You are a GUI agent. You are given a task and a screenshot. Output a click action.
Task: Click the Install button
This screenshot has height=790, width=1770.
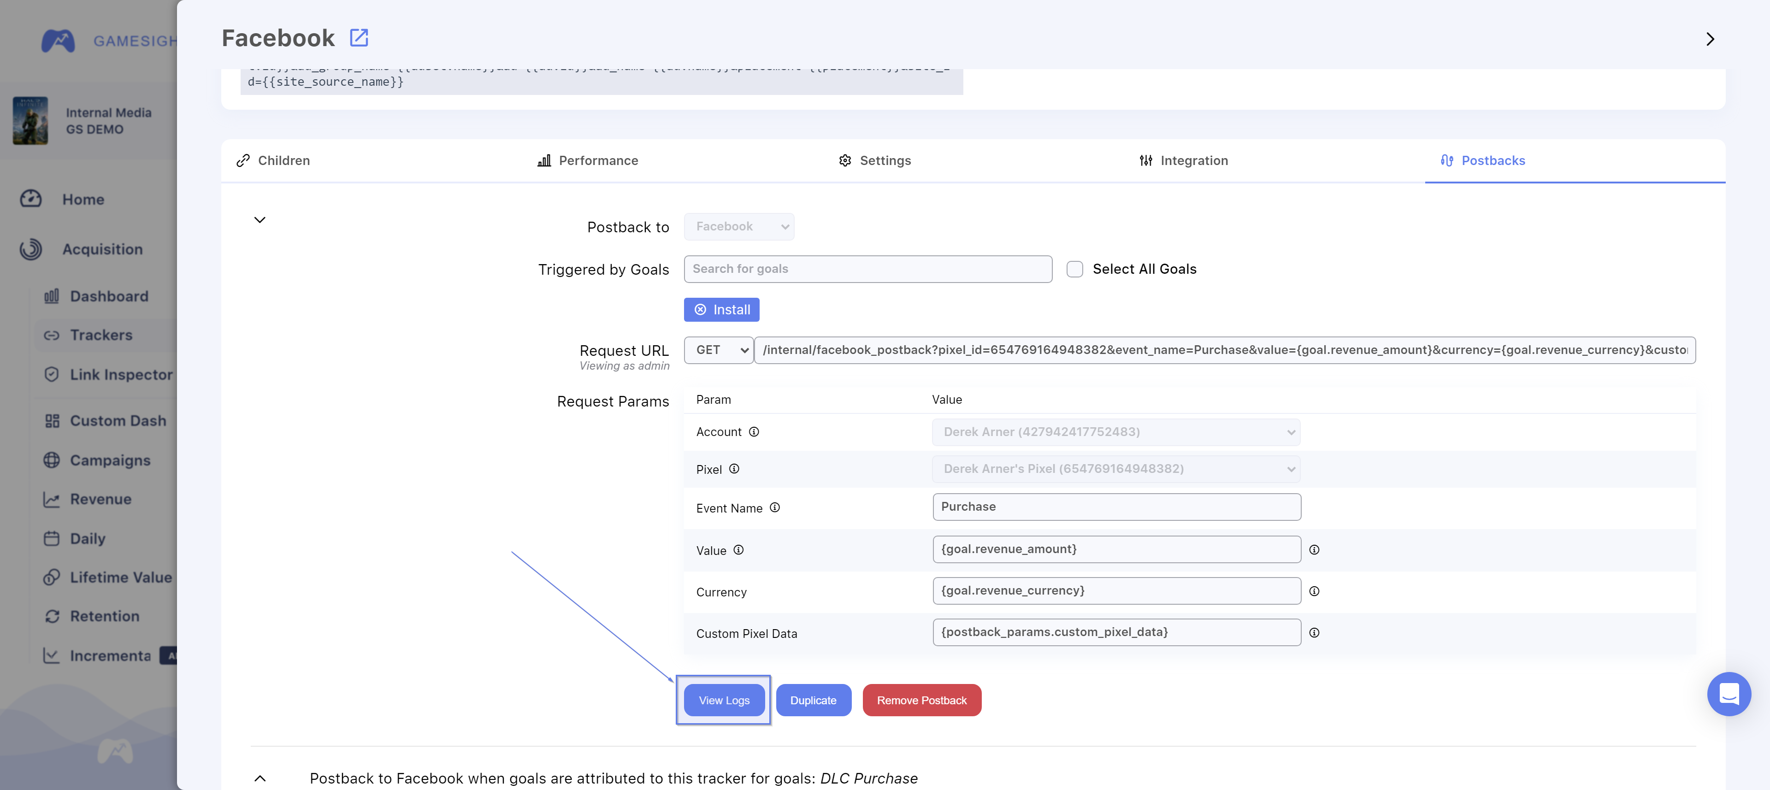tap(721, 309)
